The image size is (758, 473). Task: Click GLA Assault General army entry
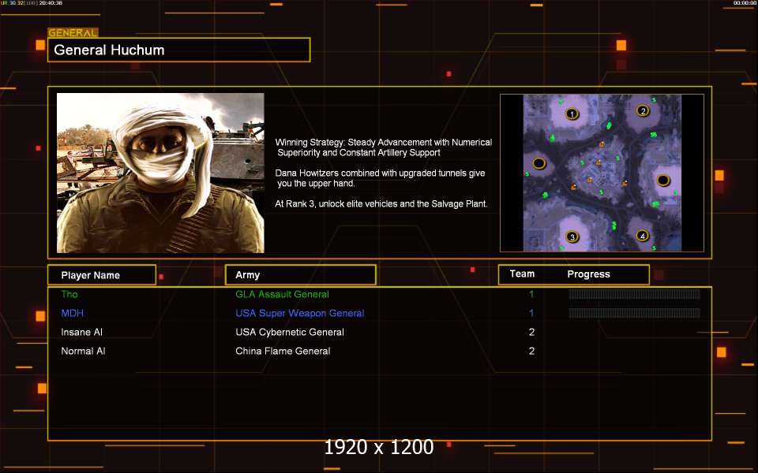[x=282, y=294]
